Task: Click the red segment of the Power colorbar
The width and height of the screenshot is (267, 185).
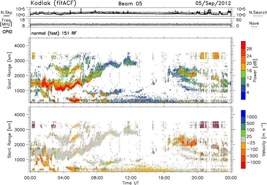Action: click(243, 45)
